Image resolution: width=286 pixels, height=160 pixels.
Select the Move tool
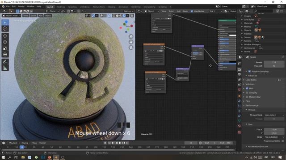[5, 36]
